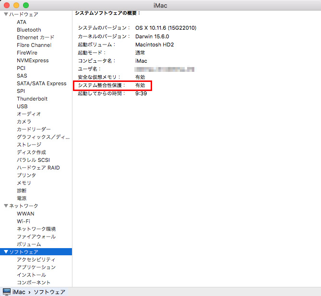The width and height of the screenshot is (321, 296).
Task: Select プリンタ in the sidebar
Action: point(26,175)
